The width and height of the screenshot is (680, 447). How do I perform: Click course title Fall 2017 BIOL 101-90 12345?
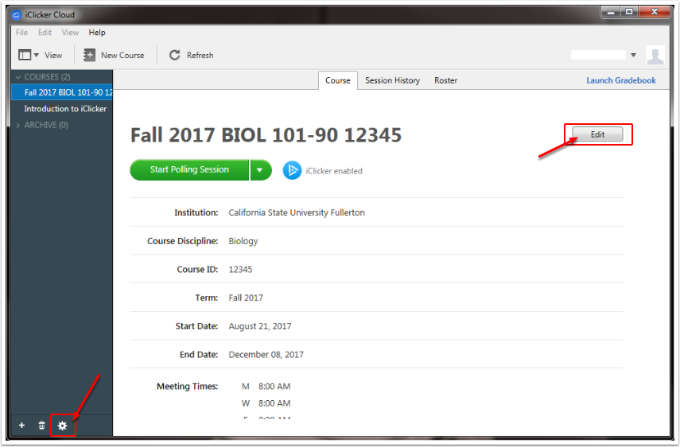coord(266,135)
